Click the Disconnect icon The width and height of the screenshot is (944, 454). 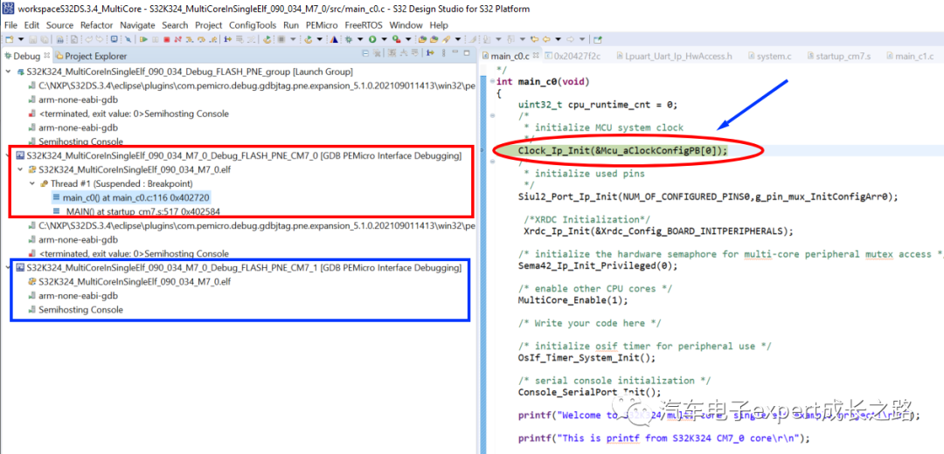[178, 39]
